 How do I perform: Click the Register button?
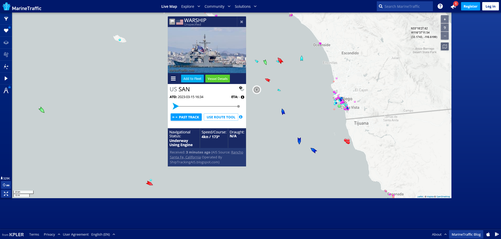[x=470, y=6]
